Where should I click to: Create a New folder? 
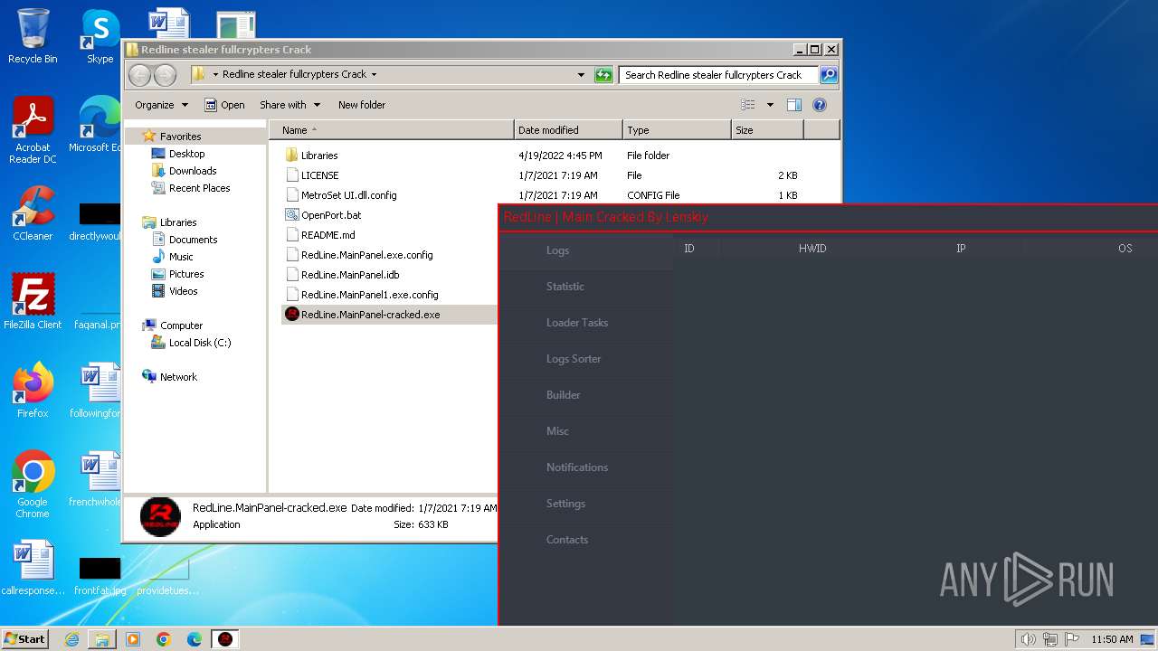(x=362, y=105)
